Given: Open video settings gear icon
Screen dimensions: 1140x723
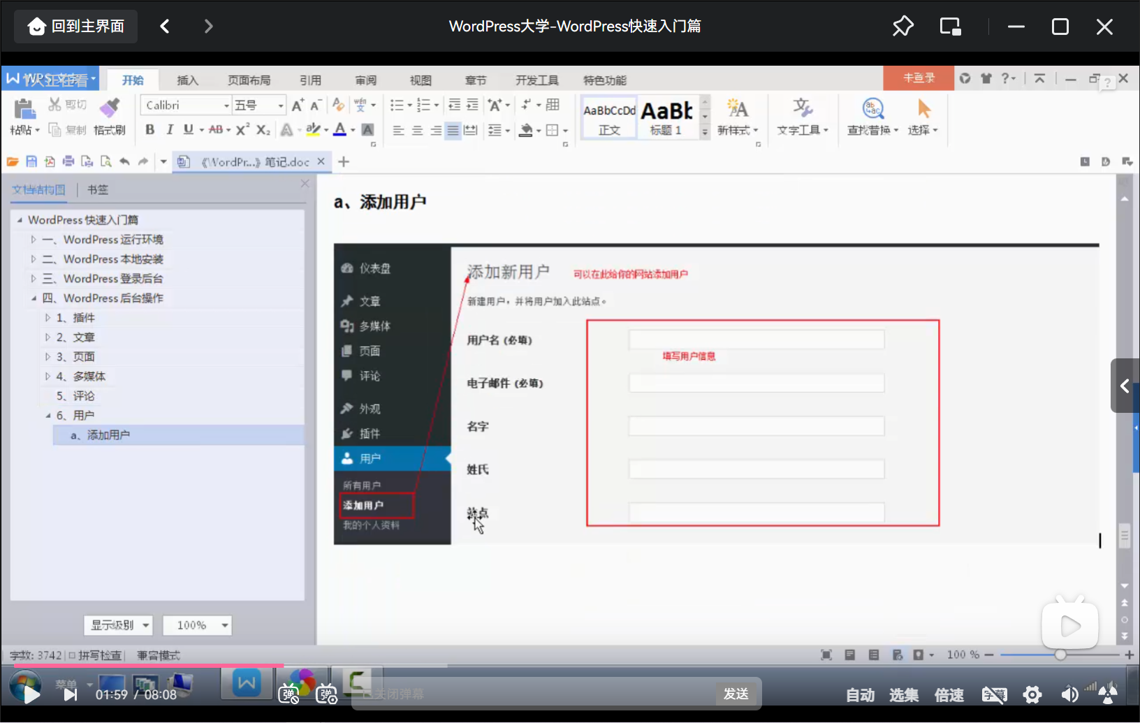Looking at the screenshot, I should tap(1032, 694).
